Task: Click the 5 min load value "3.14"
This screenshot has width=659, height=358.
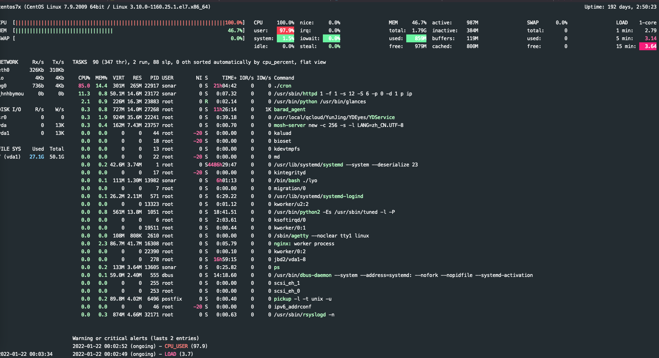Action: pos(651,38)
